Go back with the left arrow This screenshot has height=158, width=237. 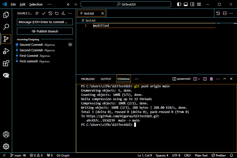pos(69,4)
